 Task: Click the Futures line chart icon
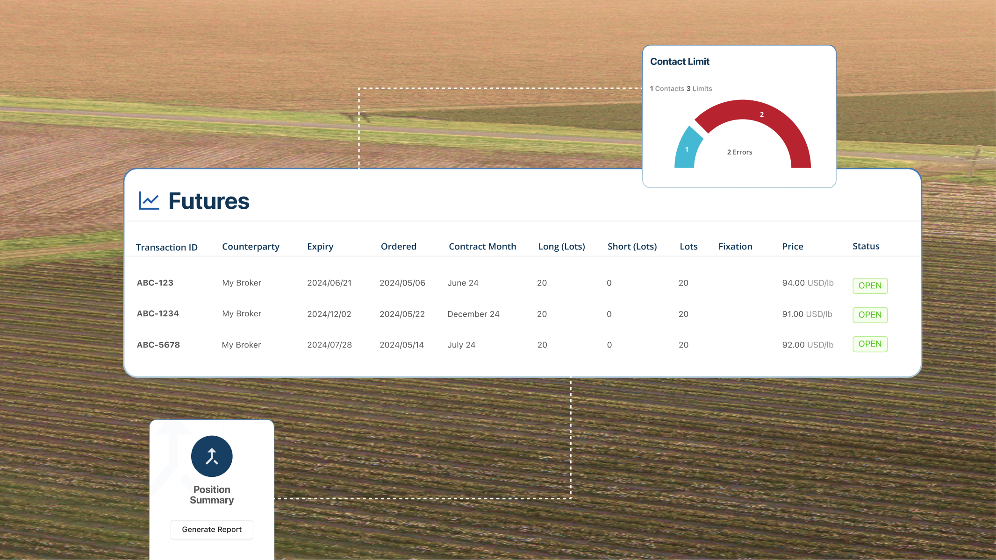click(149, 201)
